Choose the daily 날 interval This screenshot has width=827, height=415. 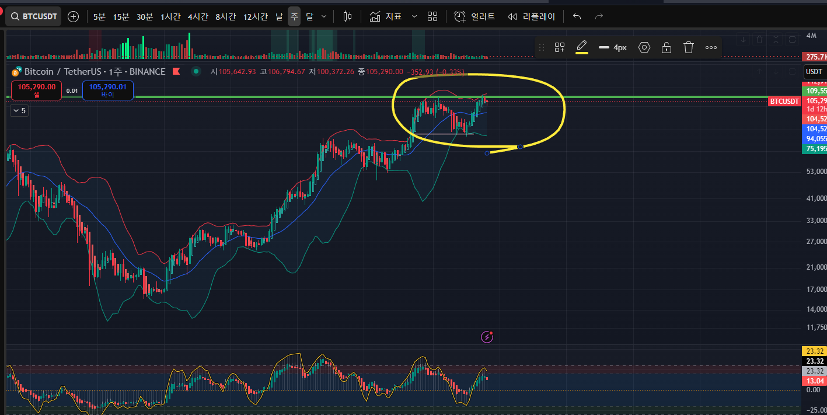[x=279, y=16]
